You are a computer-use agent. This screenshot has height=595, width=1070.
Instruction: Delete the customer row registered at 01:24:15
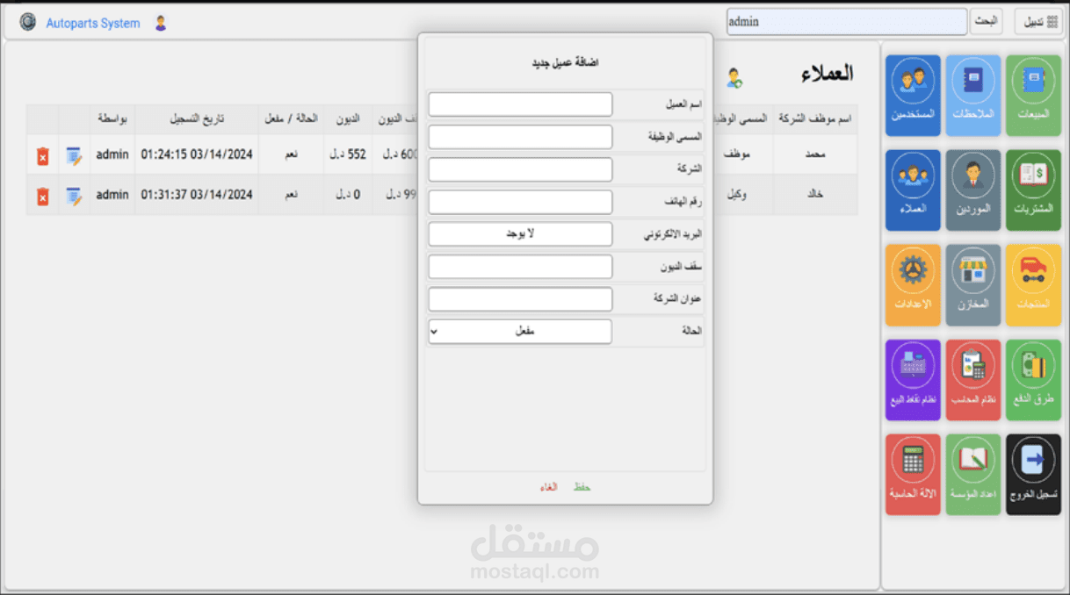click(x=42, y=156)
